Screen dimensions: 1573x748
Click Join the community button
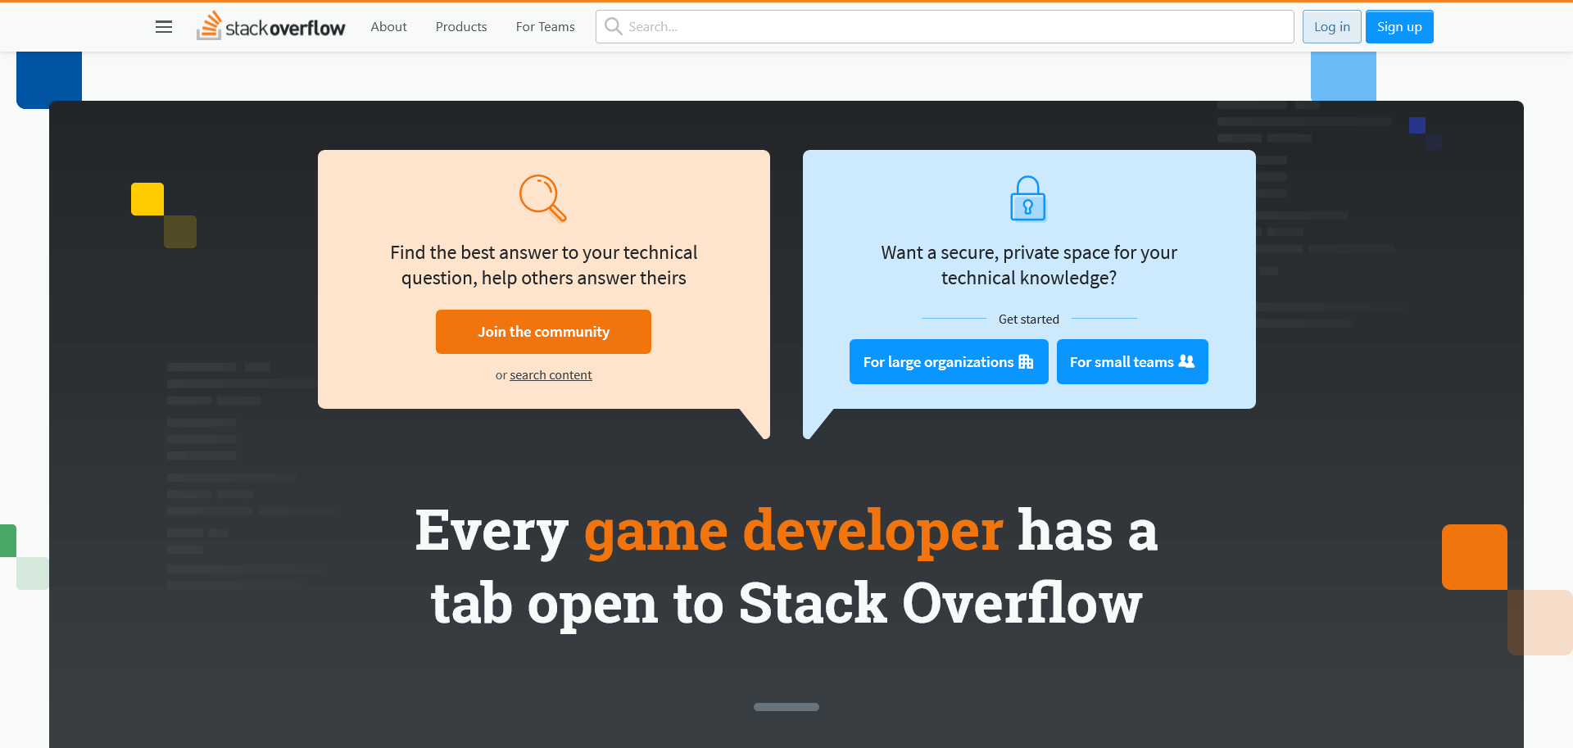tap(543, 332)
